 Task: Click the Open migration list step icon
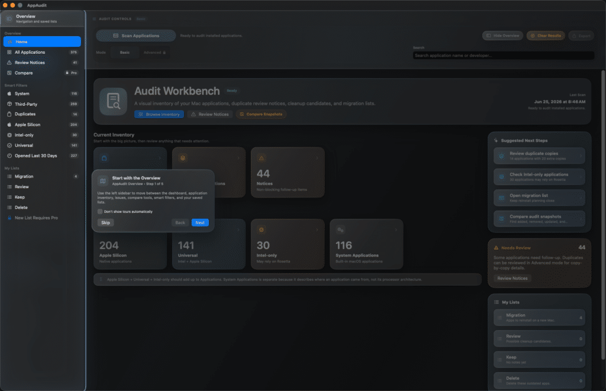[x=501, y=198]
